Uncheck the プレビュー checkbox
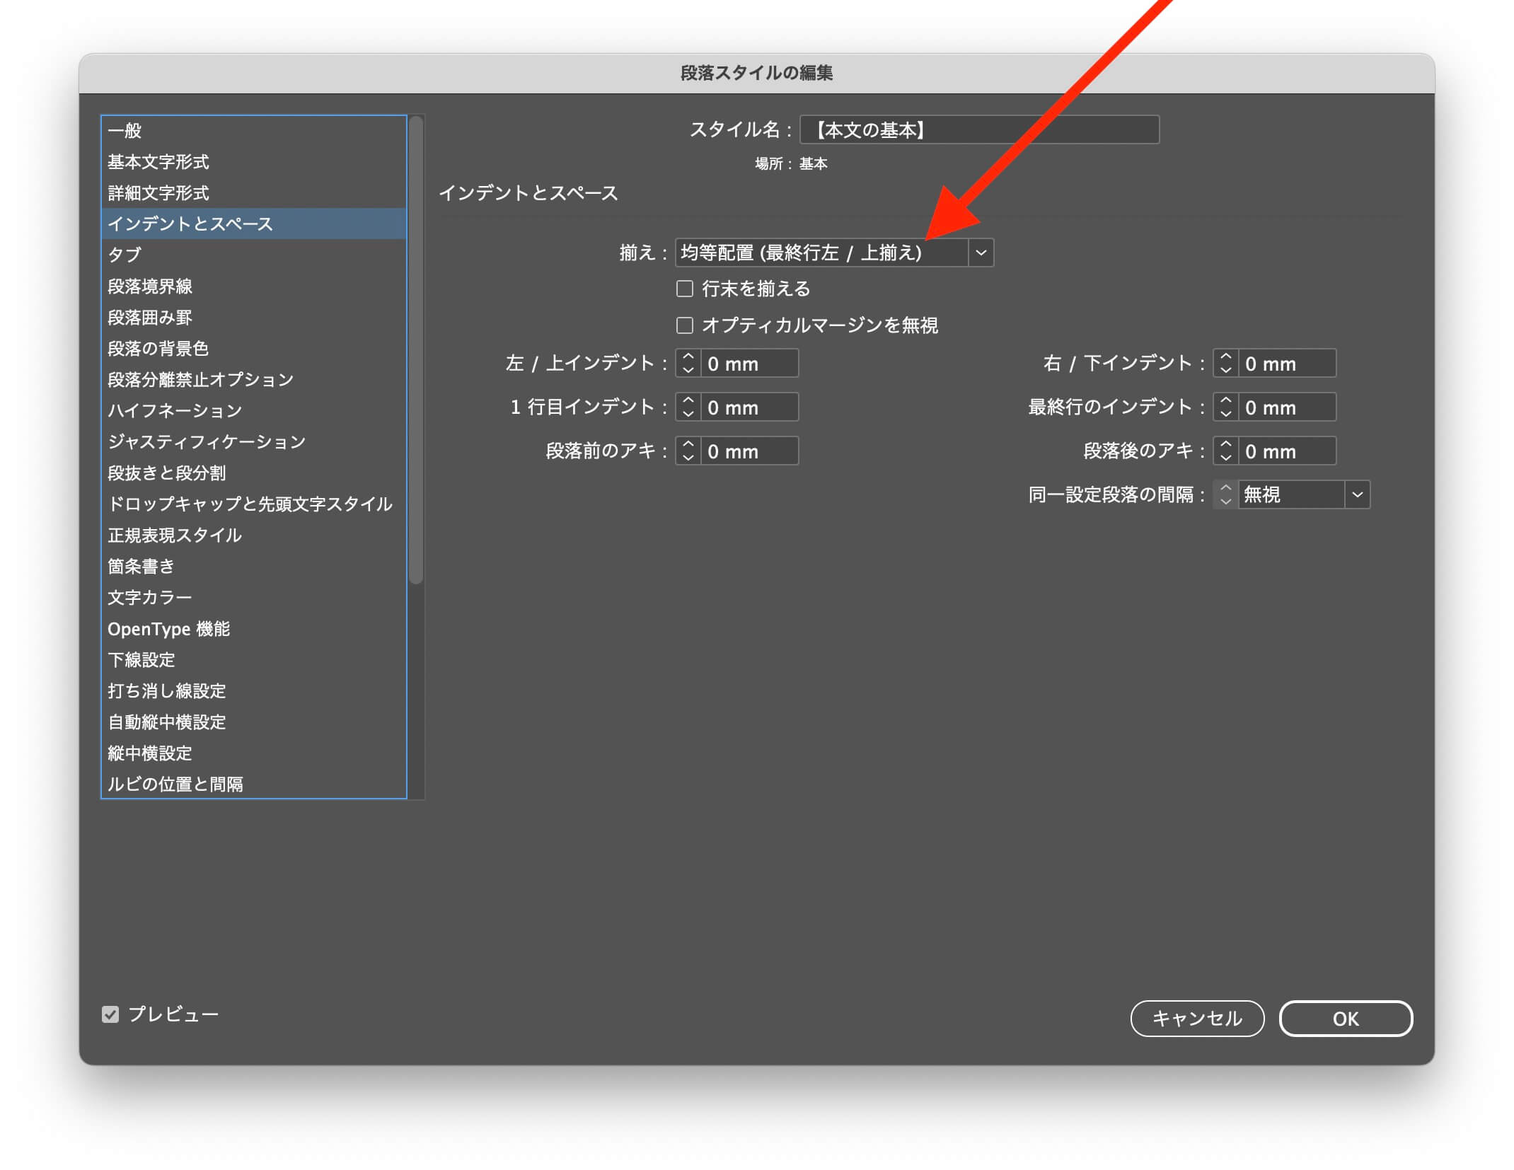 point(110,1014)
